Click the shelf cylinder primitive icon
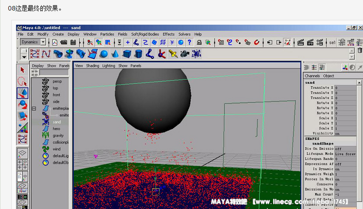The height and width of the screenshot is (209, 363). (x=138, y=54)
